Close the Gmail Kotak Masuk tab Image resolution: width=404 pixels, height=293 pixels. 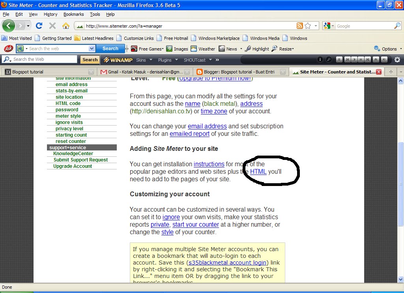tap(187, 72)
